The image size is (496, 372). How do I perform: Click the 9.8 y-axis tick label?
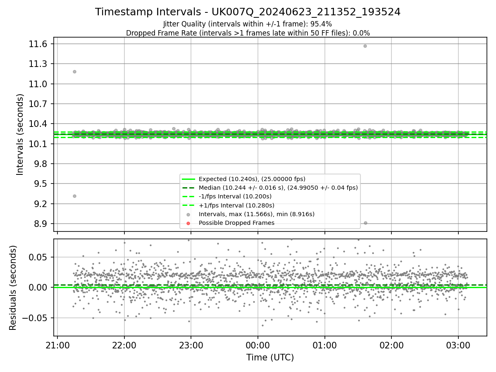(41, 164)
